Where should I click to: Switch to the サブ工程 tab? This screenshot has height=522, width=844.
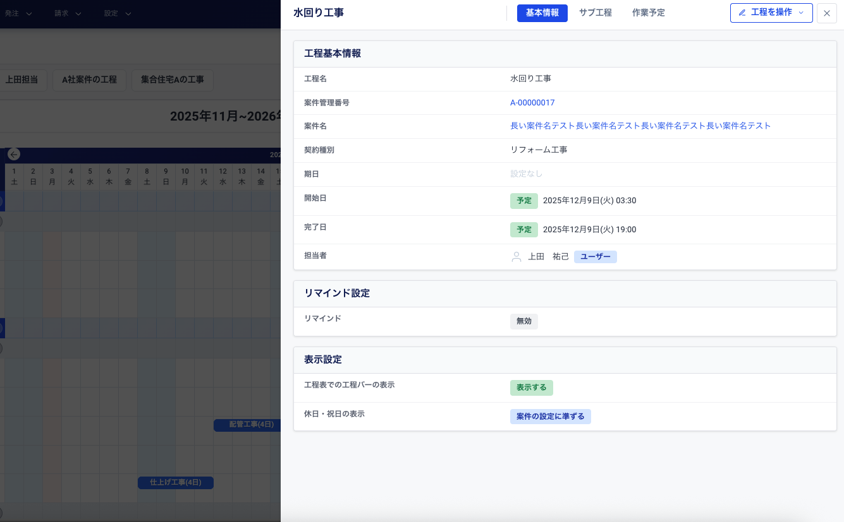pyautogui.click(x=595, y=13)
